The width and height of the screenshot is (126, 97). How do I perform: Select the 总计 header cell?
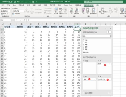point(77,27)
